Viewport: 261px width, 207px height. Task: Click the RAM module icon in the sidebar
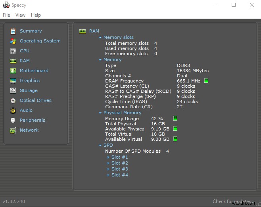coord(13,61)
